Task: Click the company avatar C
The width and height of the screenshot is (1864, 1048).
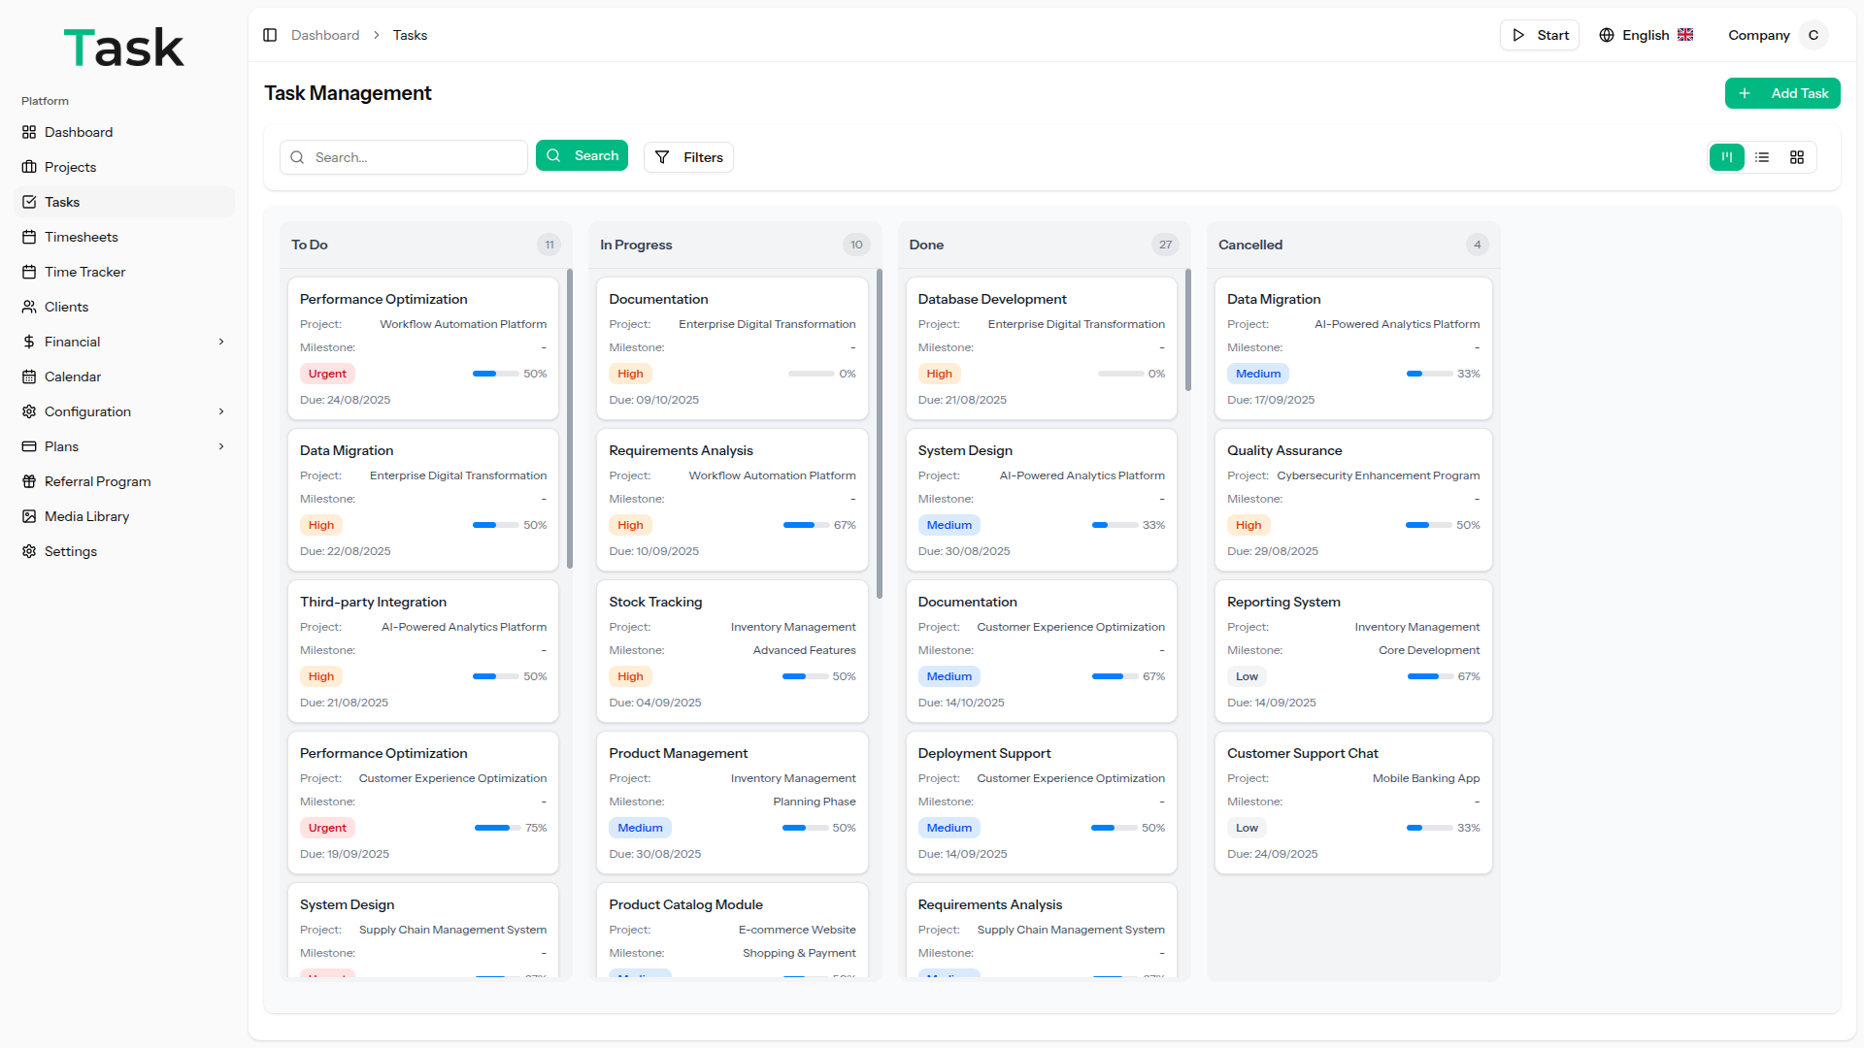Action: [x=1813, y=35]
